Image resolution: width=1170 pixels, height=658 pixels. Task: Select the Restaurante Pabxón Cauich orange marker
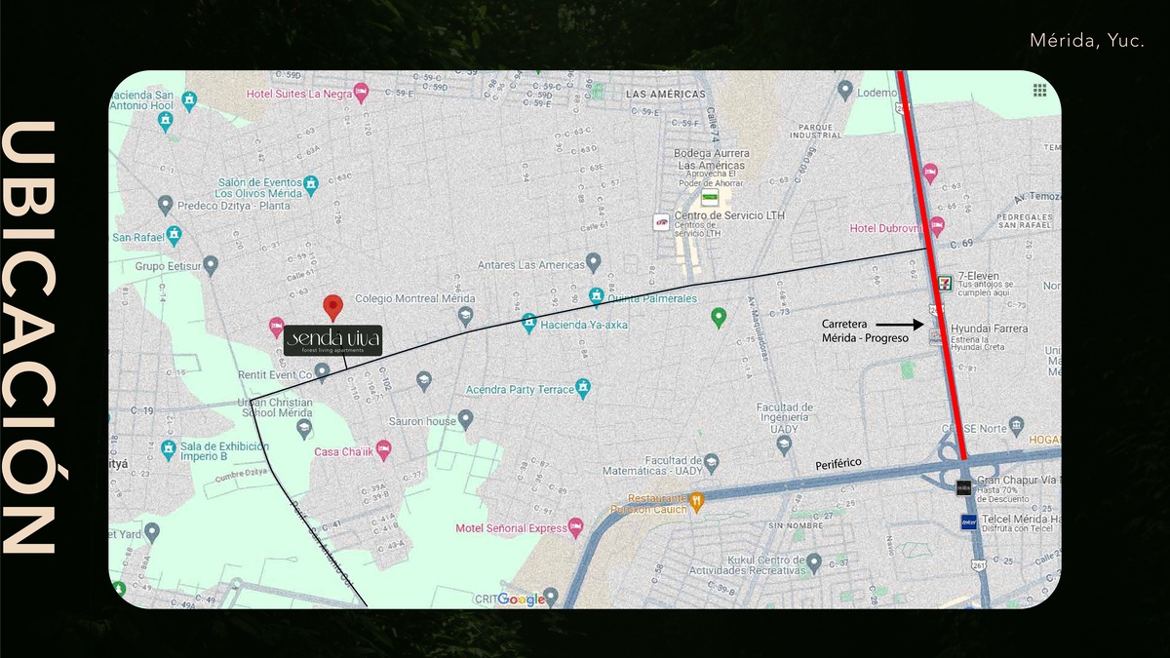695,502
